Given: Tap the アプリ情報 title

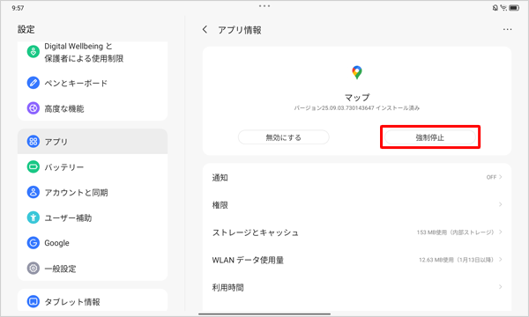Looking at the screenshot, I should coord(240,30).
